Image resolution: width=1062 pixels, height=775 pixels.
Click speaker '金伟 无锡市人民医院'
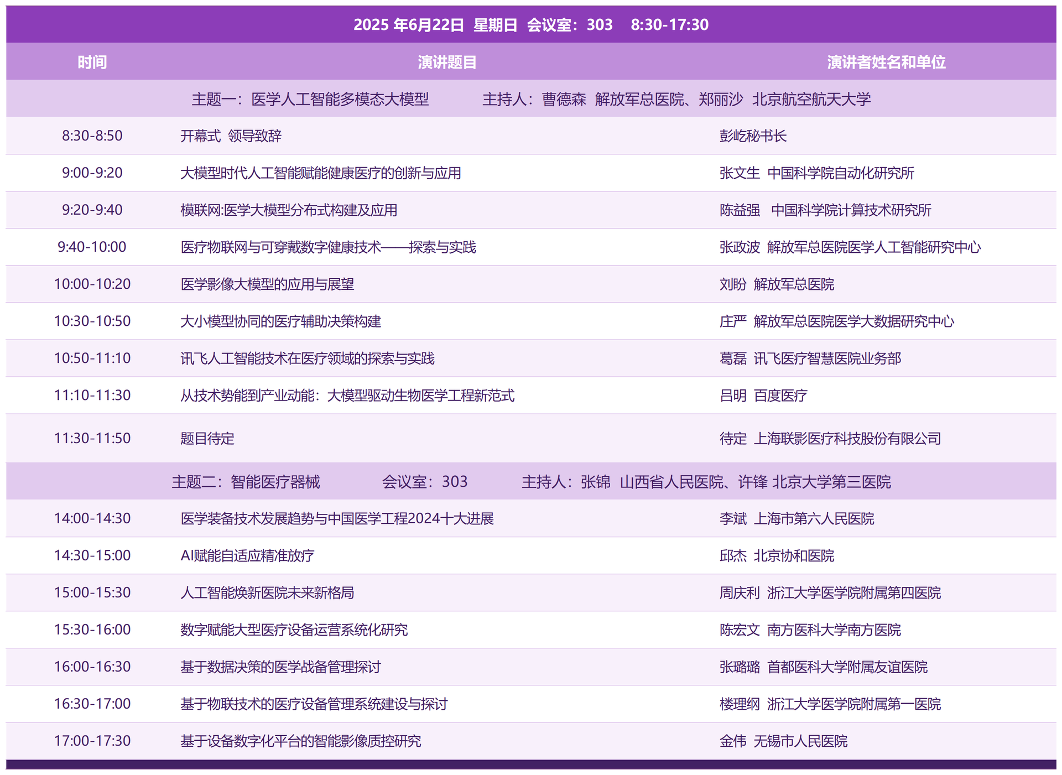click(783, 741)
